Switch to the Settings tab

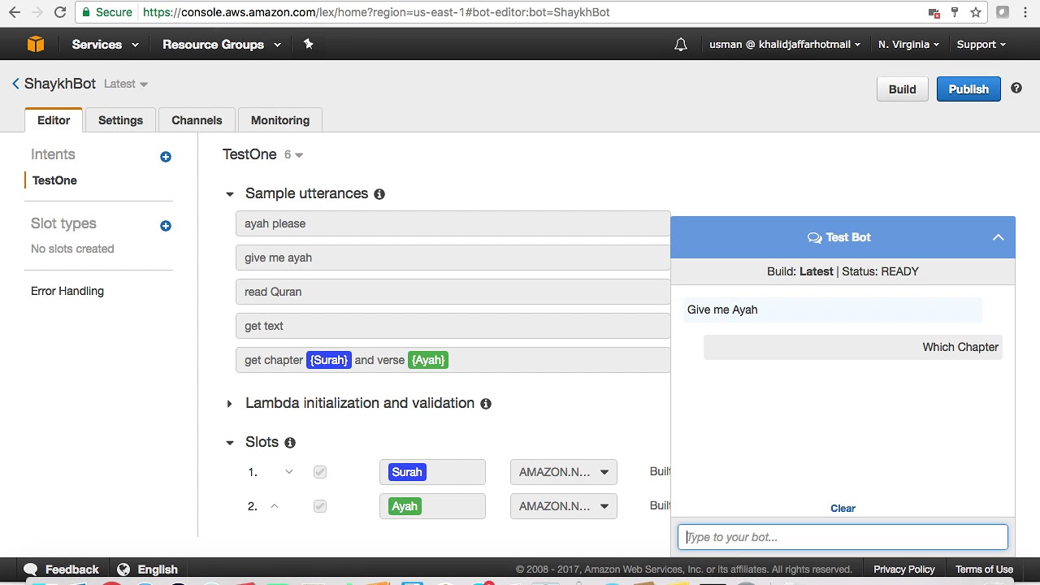(120, 120)
